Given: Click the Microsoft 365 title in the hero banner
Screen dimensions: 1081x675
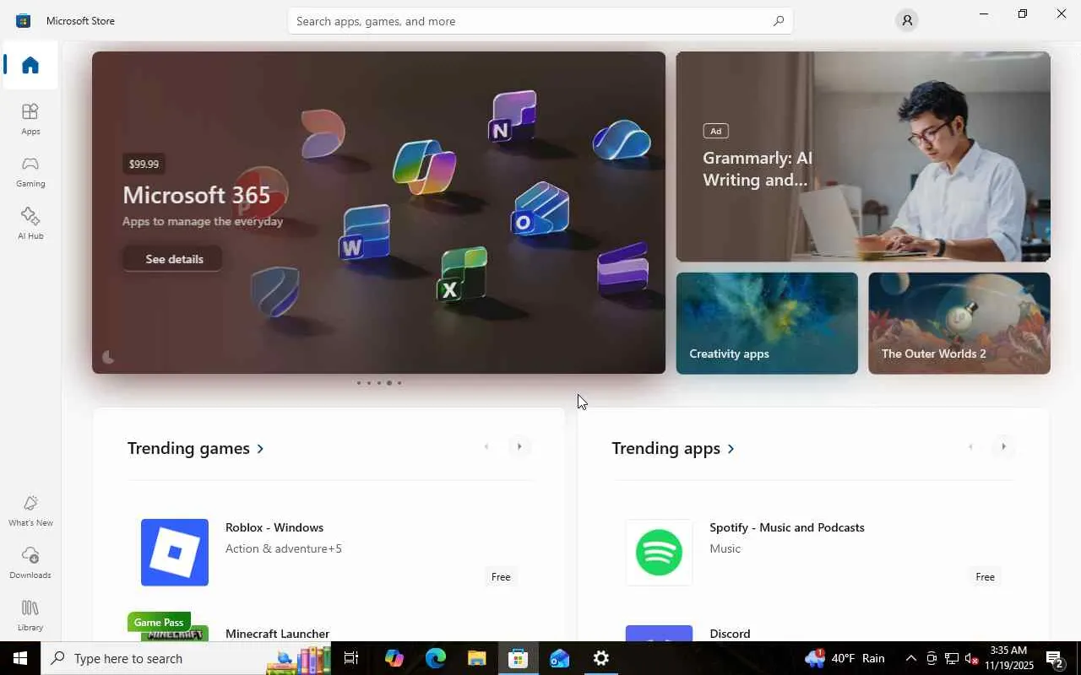Looking at the screenshot, I should pos(197,195).
